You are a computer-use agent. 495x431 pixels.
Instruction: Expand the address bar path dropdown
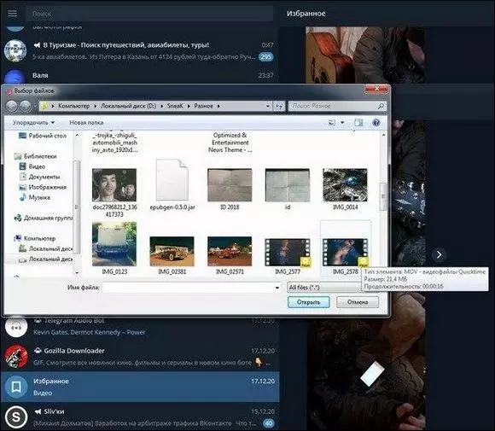(268, 106)
